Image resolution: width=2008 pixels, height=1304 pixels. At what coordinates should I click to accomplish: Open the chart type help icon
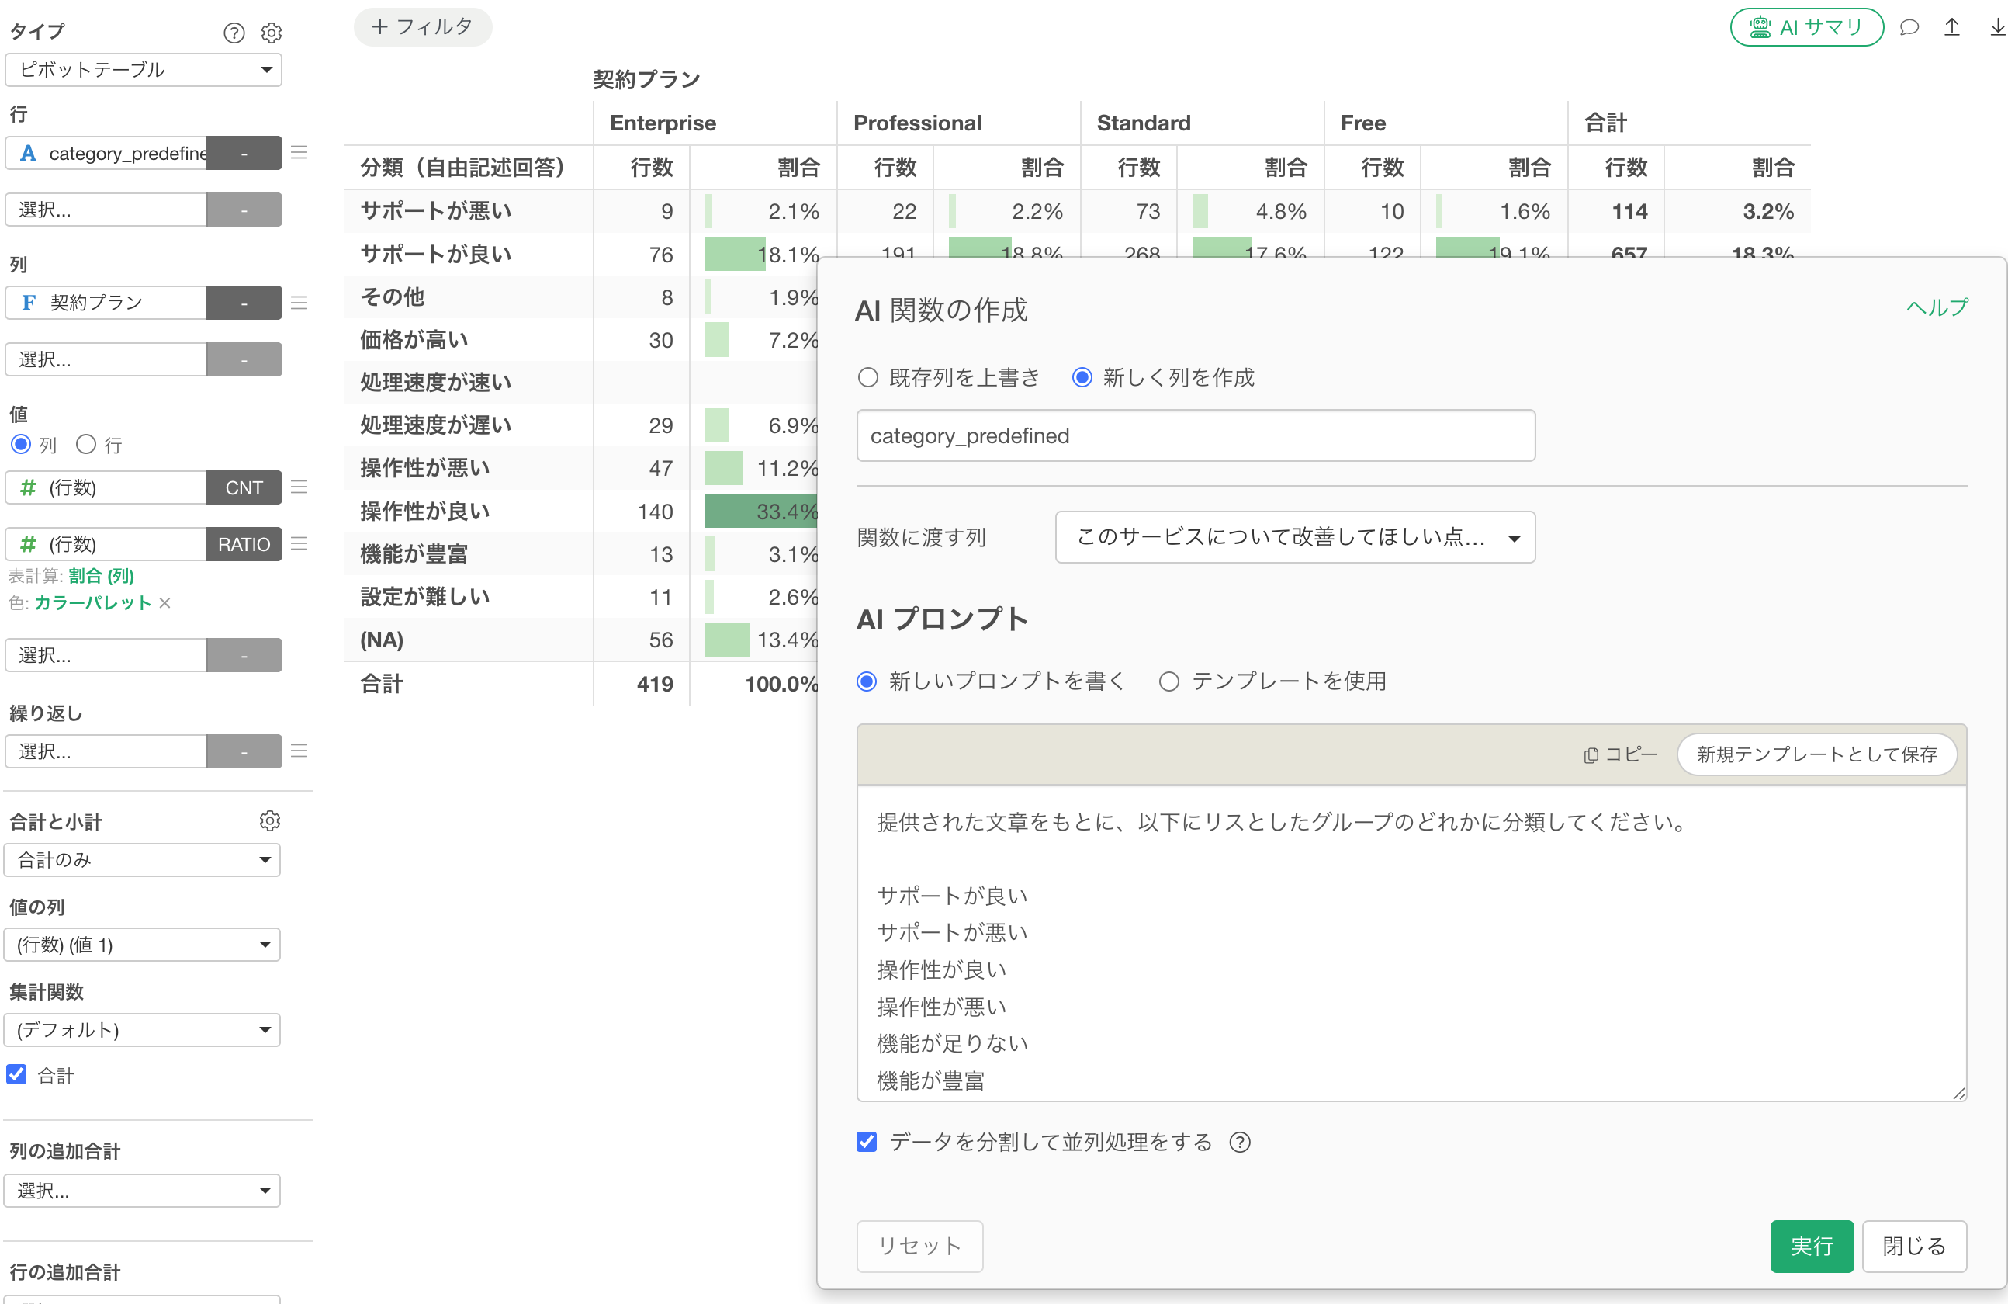[x=234, y=33]
